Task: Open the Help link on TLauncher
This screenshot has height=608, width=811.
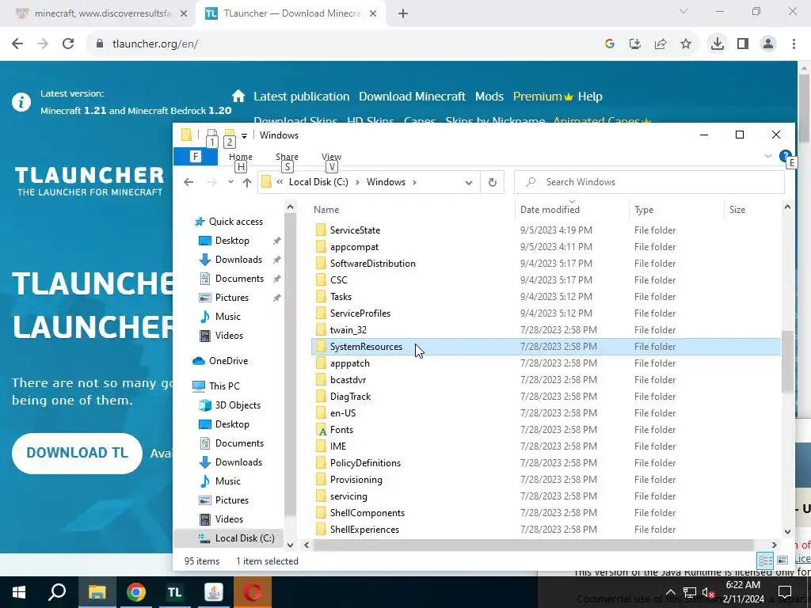Action: click(x=590, y=96)
